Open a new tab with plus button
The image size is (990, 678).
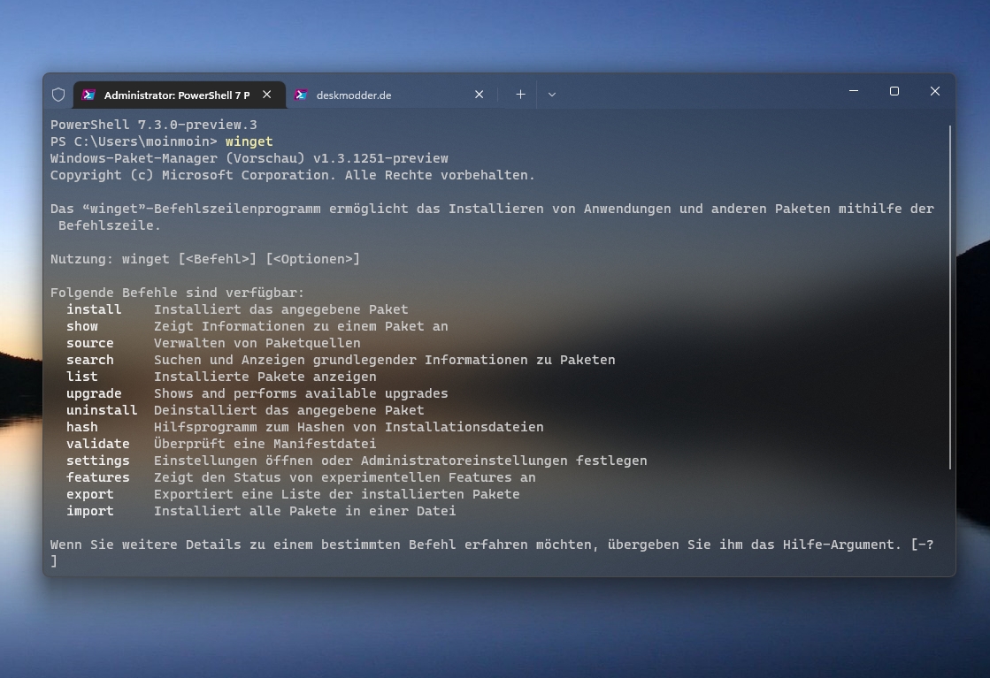[x=520, y=95]
